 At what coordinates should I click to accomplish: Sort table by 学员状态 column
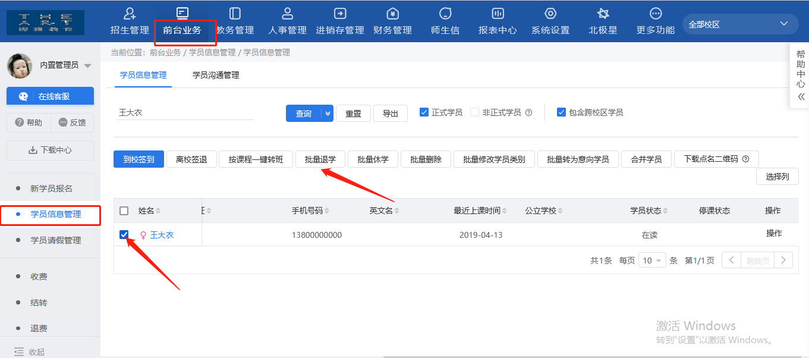(x=666, y=211)
